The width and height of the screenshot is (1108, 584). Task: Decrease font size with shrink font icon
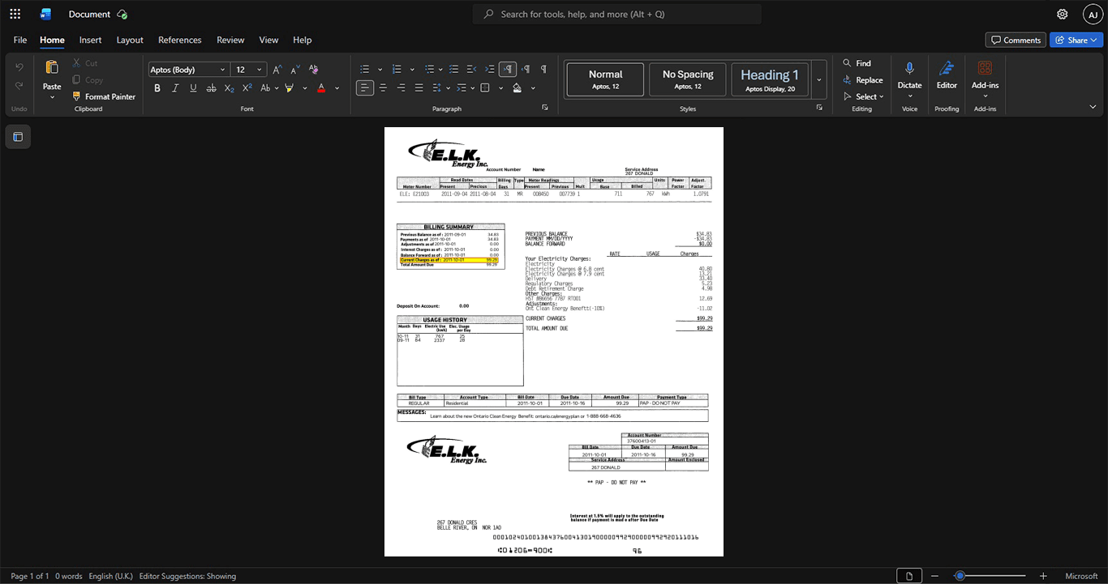click(x=295, y=70)
